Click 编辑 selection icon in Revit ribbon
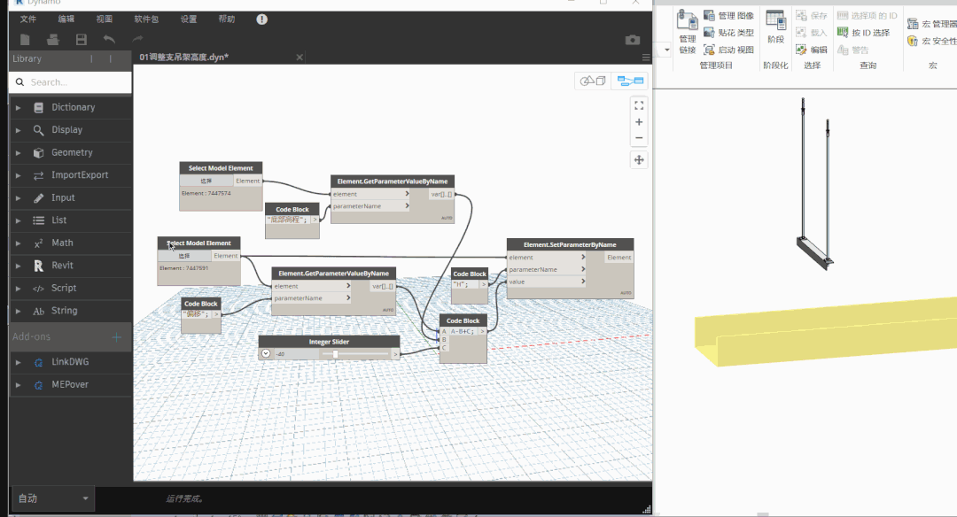This screenshot has width=957, height=517. click(x=812, y=50)
